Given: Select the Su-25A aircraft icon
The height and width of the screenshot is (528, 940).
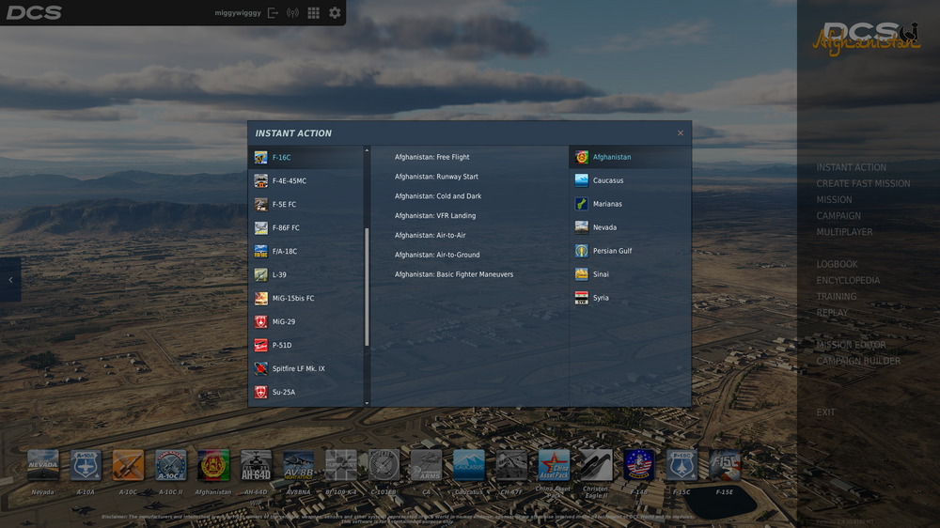Looking at the screenshot, I should click(x=260, y=392).
